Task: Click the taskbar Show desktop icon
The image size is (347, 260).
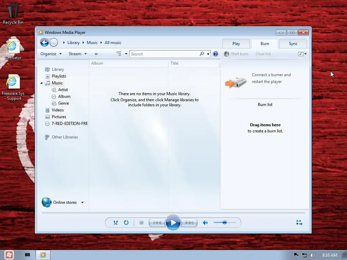Action: pyautogui.click(x=27, y=255)
